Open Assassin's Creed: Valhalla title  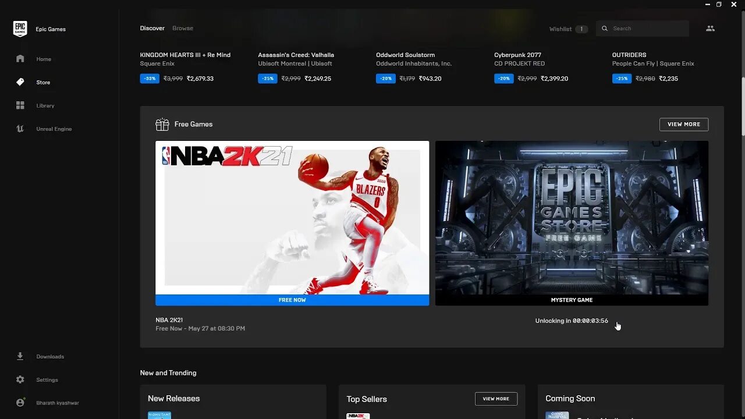point(296,55)
